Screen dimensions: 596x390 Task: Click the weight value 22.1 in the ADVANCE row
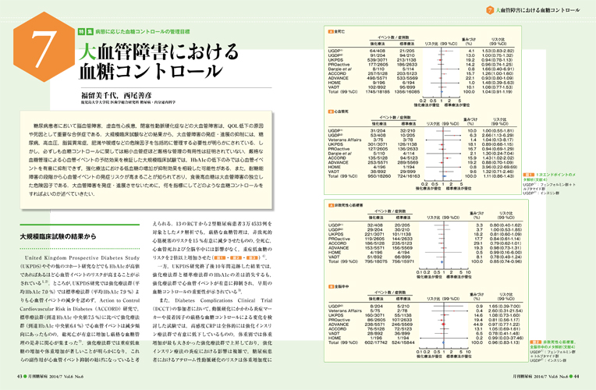[x=470, y=78]
